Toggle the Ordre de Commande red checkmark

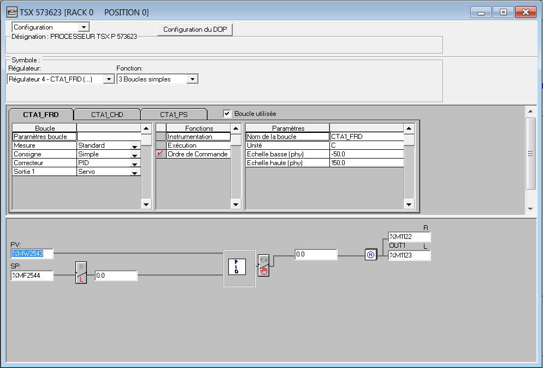pos(160,154)
